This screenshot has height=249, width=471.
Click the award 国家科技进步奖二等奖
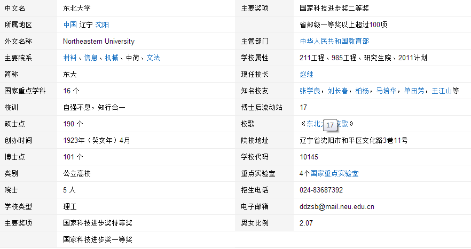[334, 8]
